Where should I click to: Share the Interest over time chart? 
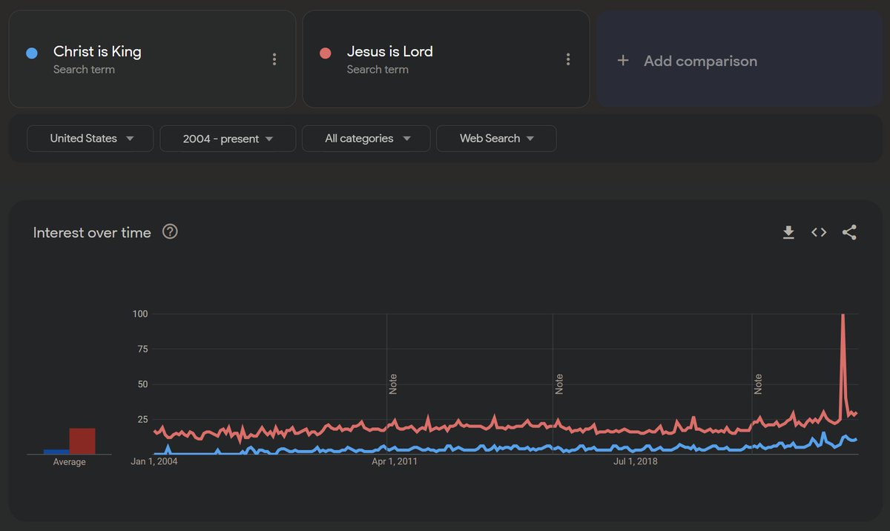click(x=849, y=233)
